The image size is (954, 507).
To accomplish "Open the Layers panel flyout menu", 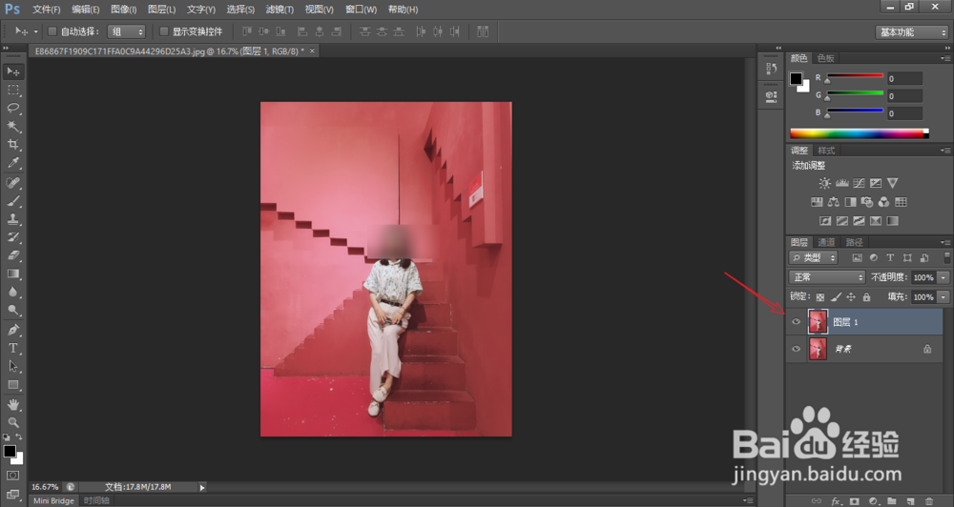I will coord(945,242).
